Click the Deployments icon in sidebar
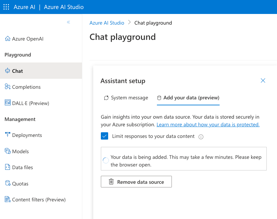Viewport: 277px width, 219px height. [x=8, y=135]
